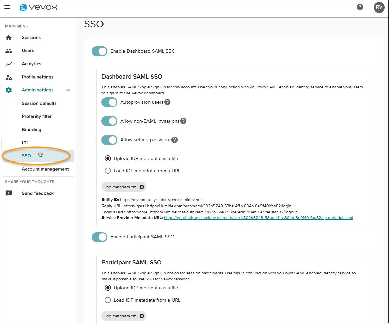Remove Participant idp-metadata.xml file chip

142,316
